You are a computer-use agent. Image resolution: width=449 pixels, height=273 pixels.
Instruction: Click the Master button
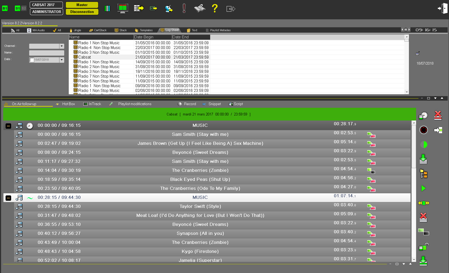coord(82,5)
